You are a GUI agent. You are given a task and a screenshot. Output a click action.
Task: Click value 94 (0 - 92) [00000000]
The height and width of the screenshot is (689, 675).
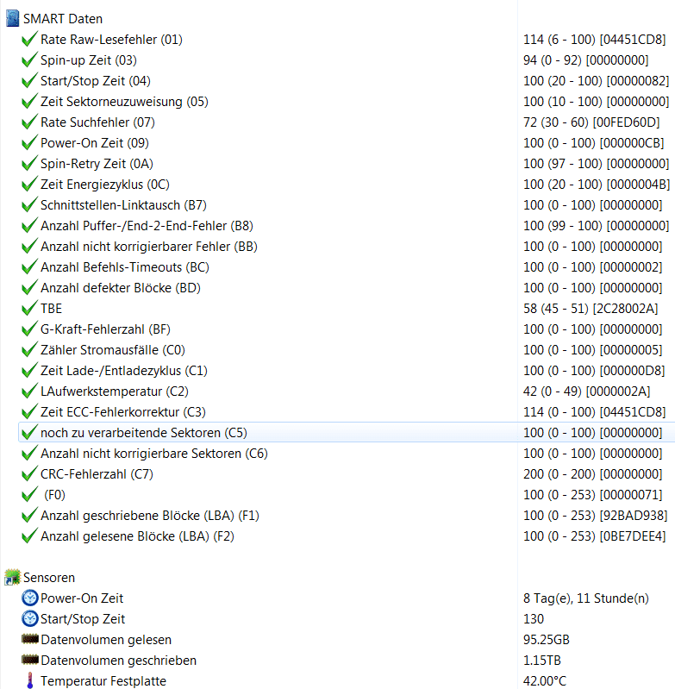(586, 60)
